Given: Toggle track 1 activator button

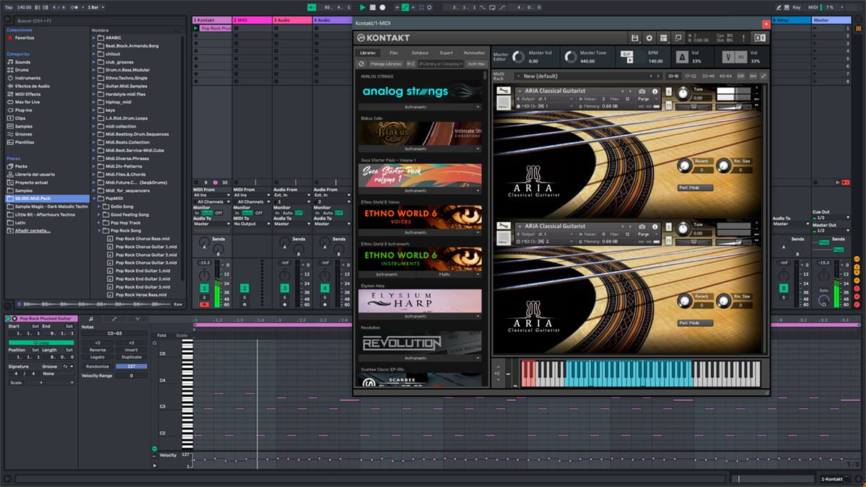Looking at the screenshot, I should pos(204,289).
